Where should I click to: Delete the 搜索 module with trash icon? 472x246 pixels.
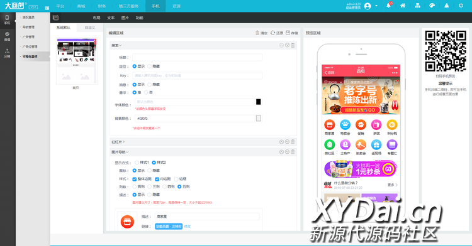coord(293,45)
